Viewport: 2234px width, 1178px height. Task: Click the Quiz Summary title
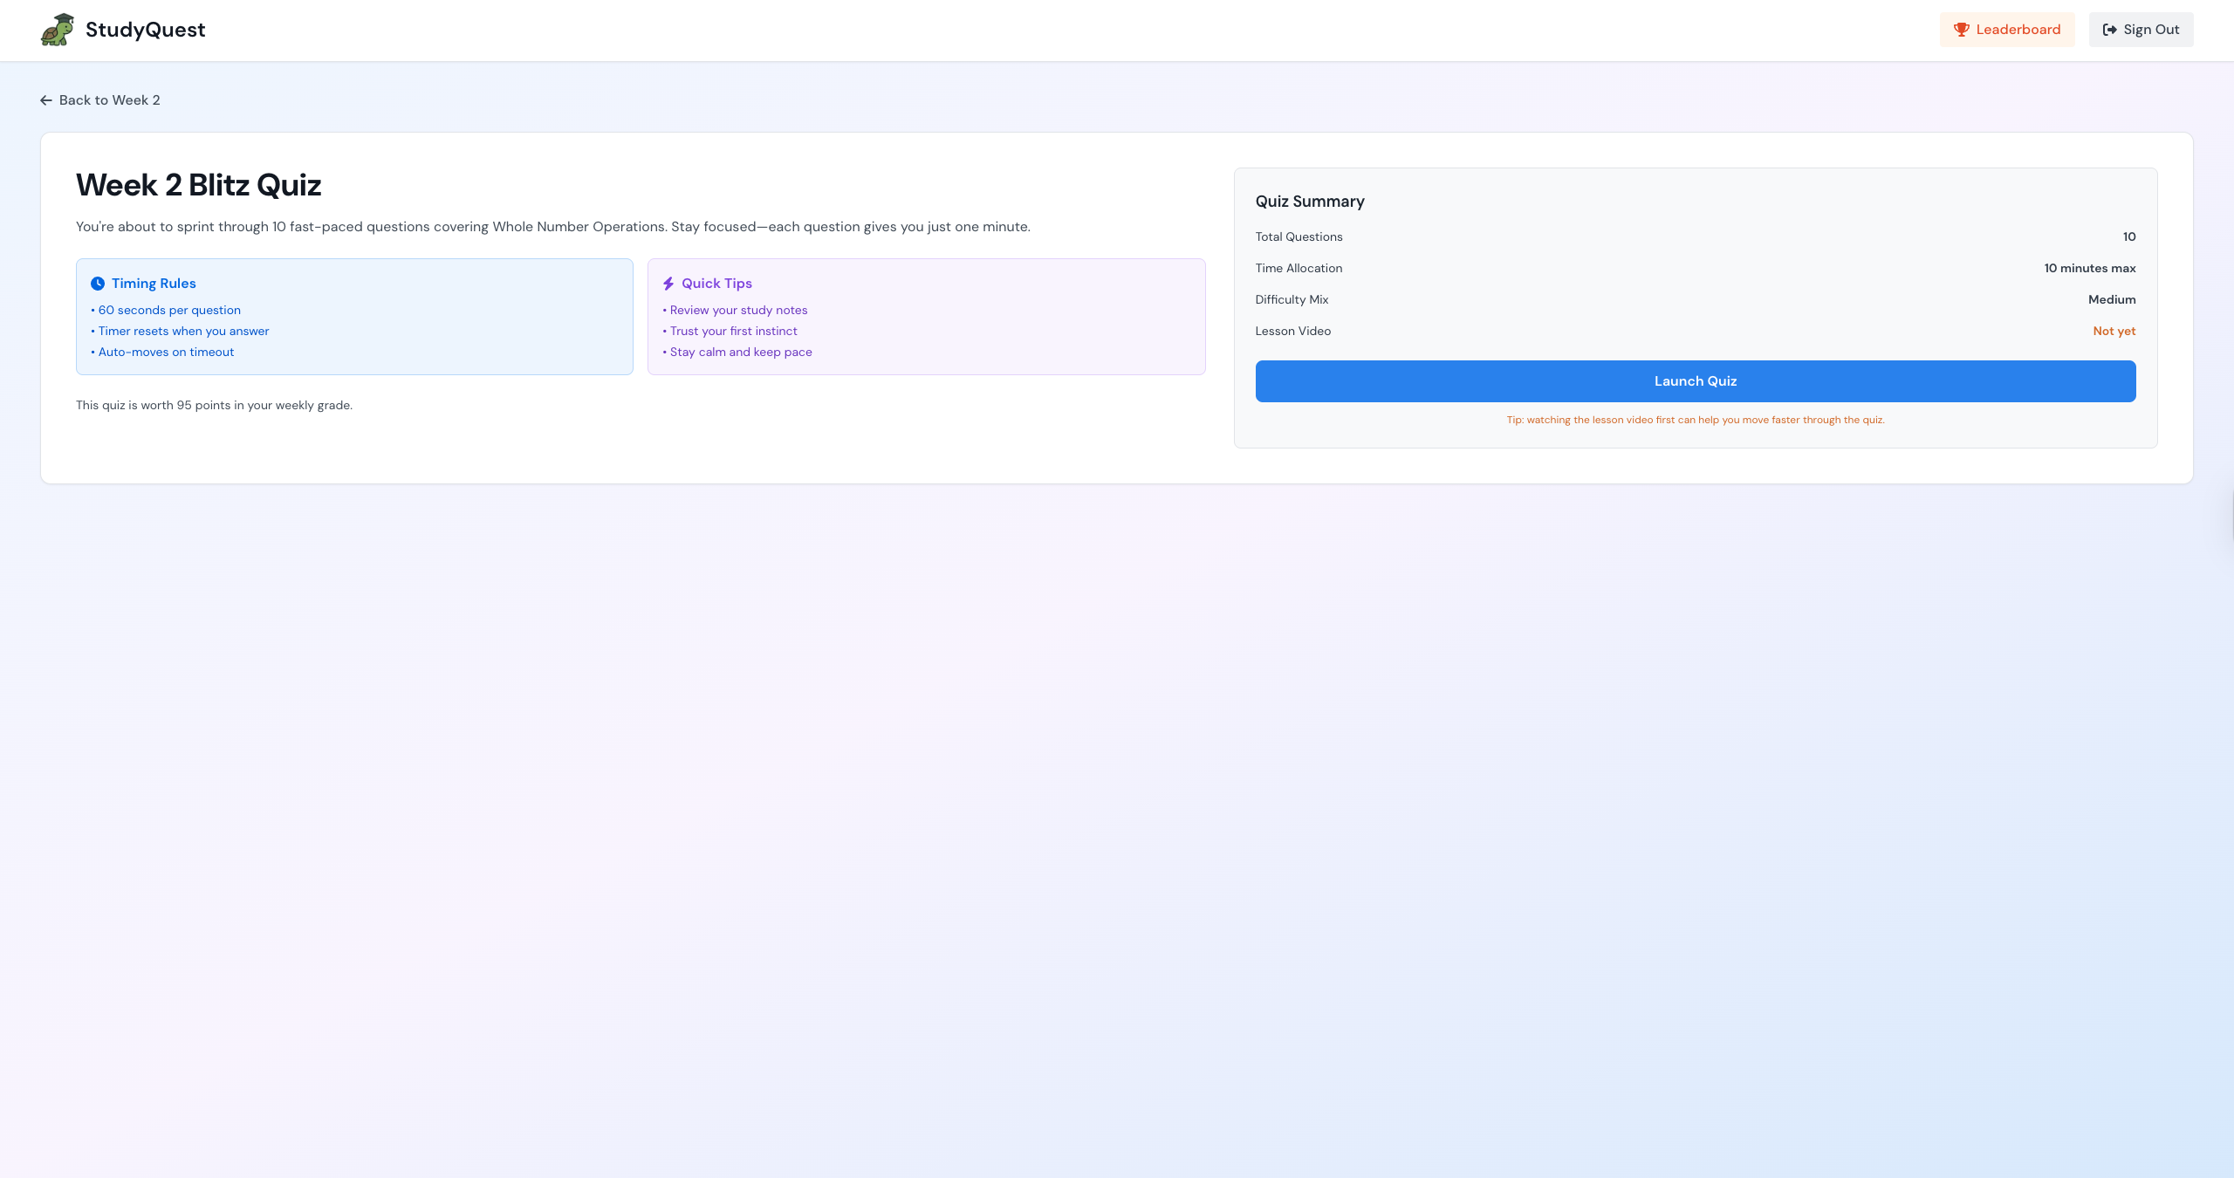tap(1309, 202)
